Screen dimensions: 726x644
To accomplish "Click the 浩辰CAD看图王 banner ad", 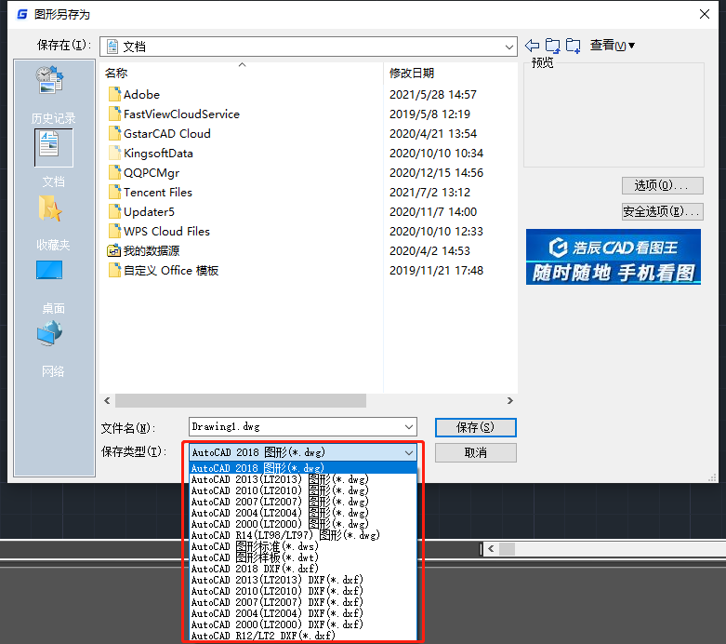I will (x=613, y=257).
